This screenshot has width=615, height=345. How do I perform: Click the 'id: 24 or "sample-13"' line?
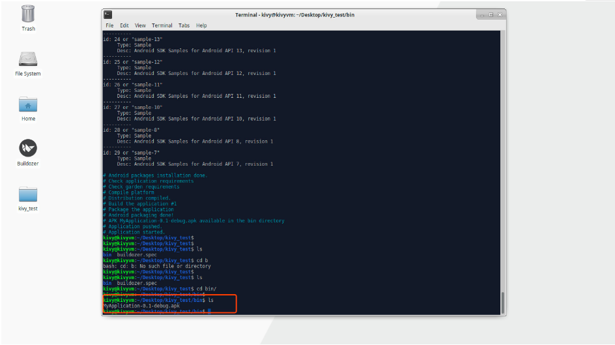click(x=132, y=39)
